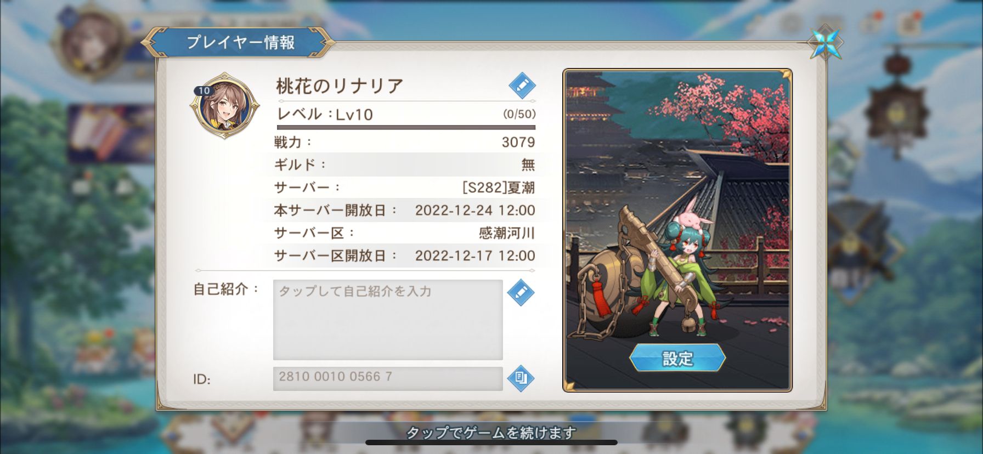Edit player name with pencil icon
983x454 pixels.
tap(522, 86)
